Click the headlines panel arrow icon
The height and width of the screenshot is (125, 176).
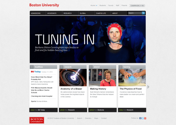coord(32,67)
